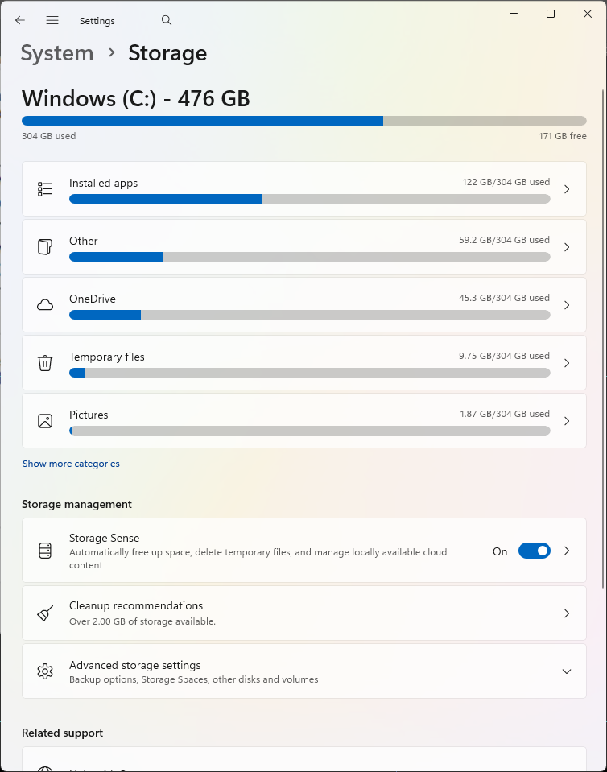Click the search magnifier icon

coord(167,20)
